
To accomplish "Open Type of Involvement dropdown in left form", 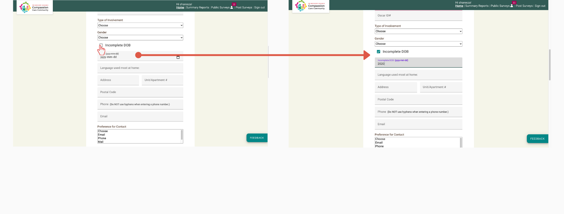I will (x=140, y=26).
